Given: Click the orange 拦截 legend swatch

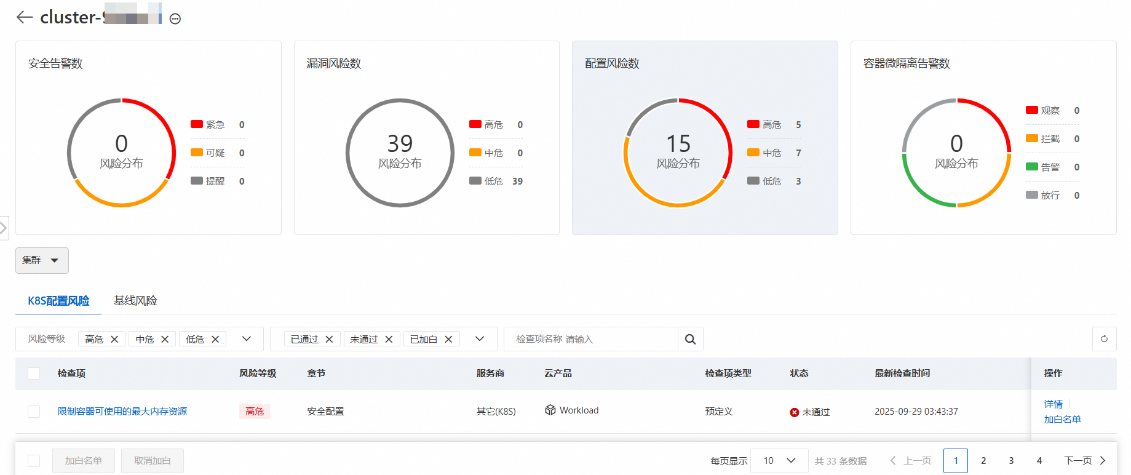Looking at the screenshot, I should (x=1032, y=138).
